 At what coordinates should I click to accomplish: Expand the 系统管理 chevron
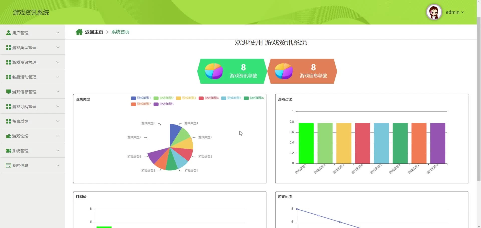(x=58, y=150)
